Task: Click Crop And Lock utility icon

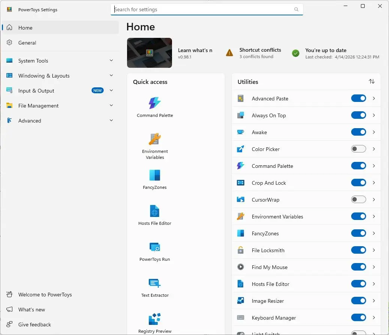Action: point(240,183)
